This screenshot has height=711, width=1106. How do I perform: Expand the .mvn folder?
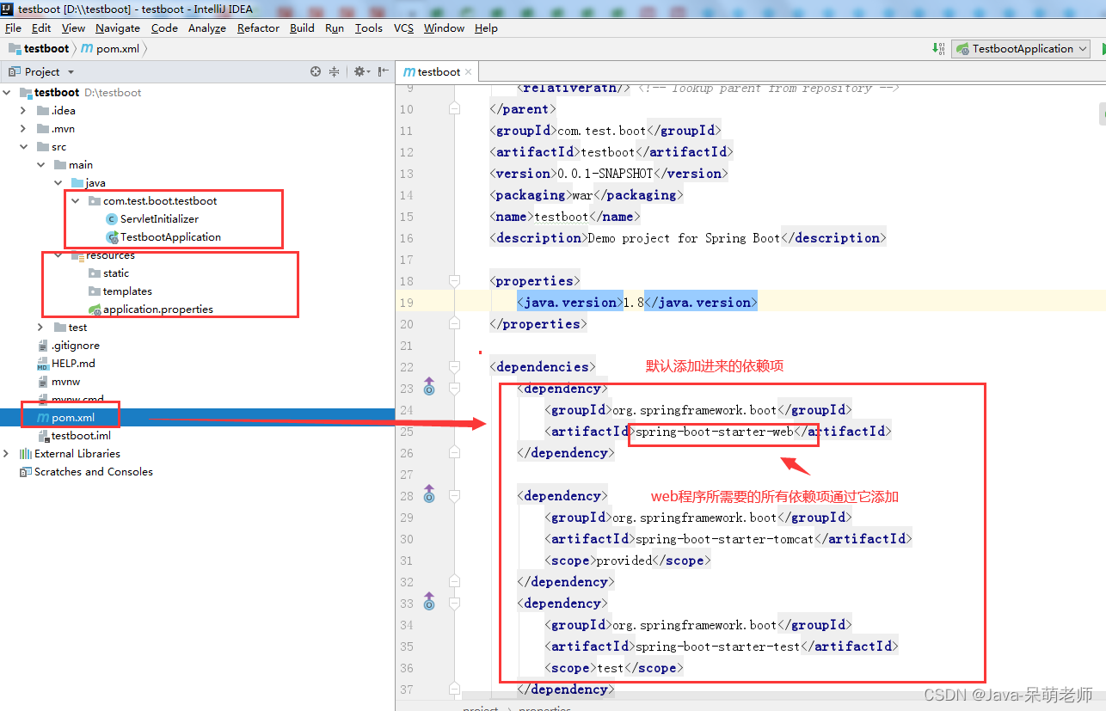tap(24, 129)
